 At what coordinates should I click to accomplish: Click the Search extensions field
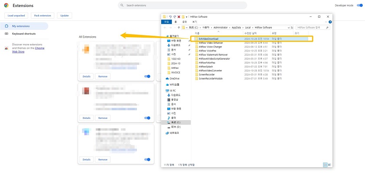coord(182,5)
